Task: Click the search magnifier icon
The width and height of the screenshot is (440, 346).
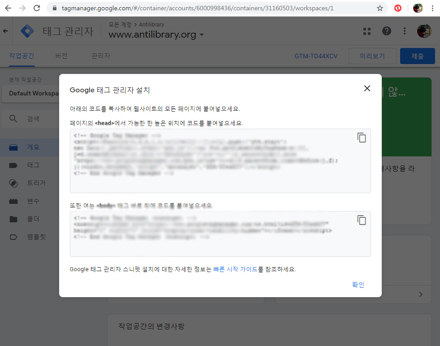Action: 13,119
